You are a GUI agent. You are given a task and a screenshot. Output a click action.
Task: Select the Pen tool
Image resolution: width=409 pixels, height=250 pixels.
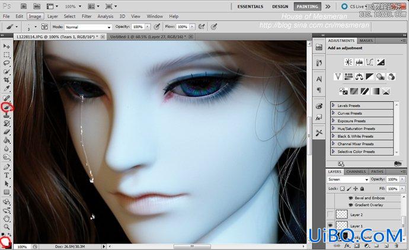coord(7,167)
